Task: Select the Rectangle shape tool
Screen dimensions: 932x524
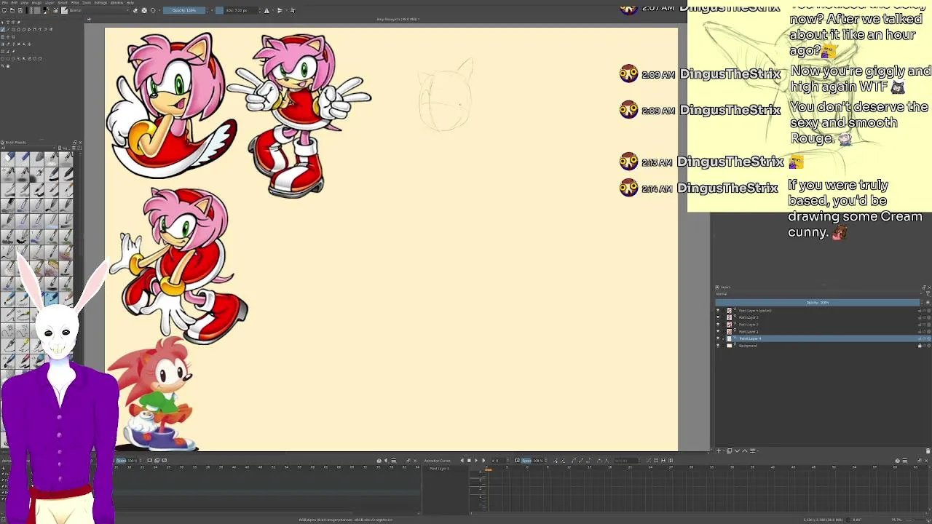Action: click(13, 30)
